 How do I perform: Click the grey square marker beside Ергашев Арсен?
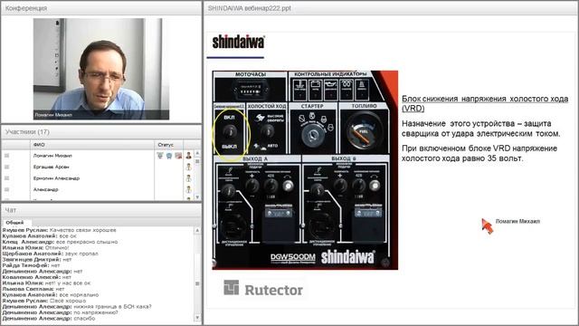[6, 167]
